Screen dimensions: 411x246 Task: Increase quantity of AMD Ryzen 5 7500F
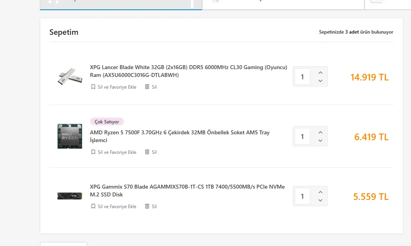(x=320, y=132)
